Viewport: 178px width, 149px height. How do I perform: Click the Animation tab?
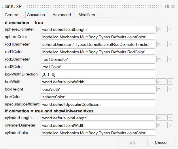[36, 14]
